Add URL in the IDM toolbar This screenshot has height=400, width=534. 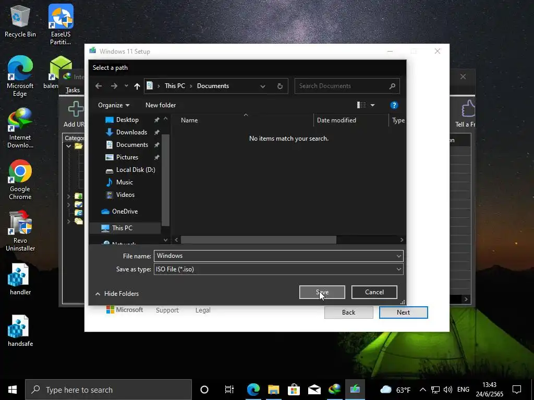pos(74,114)
